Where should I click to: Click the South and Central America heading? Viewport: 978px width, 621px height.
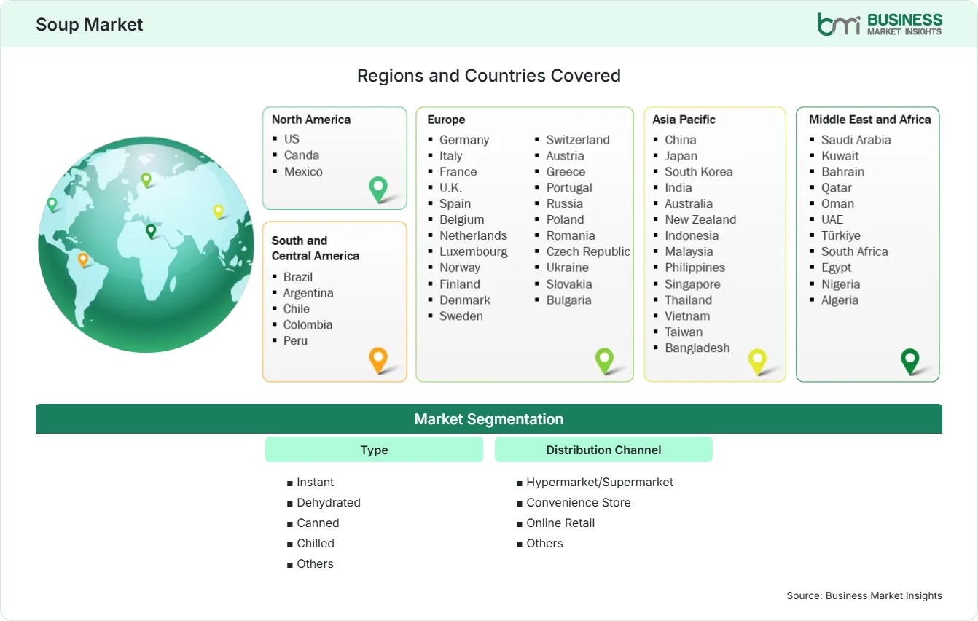(x=316, y=248)
